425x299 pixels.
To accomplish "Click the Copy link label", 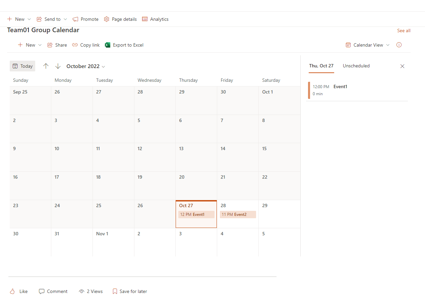I will click(x=90, y=45).
